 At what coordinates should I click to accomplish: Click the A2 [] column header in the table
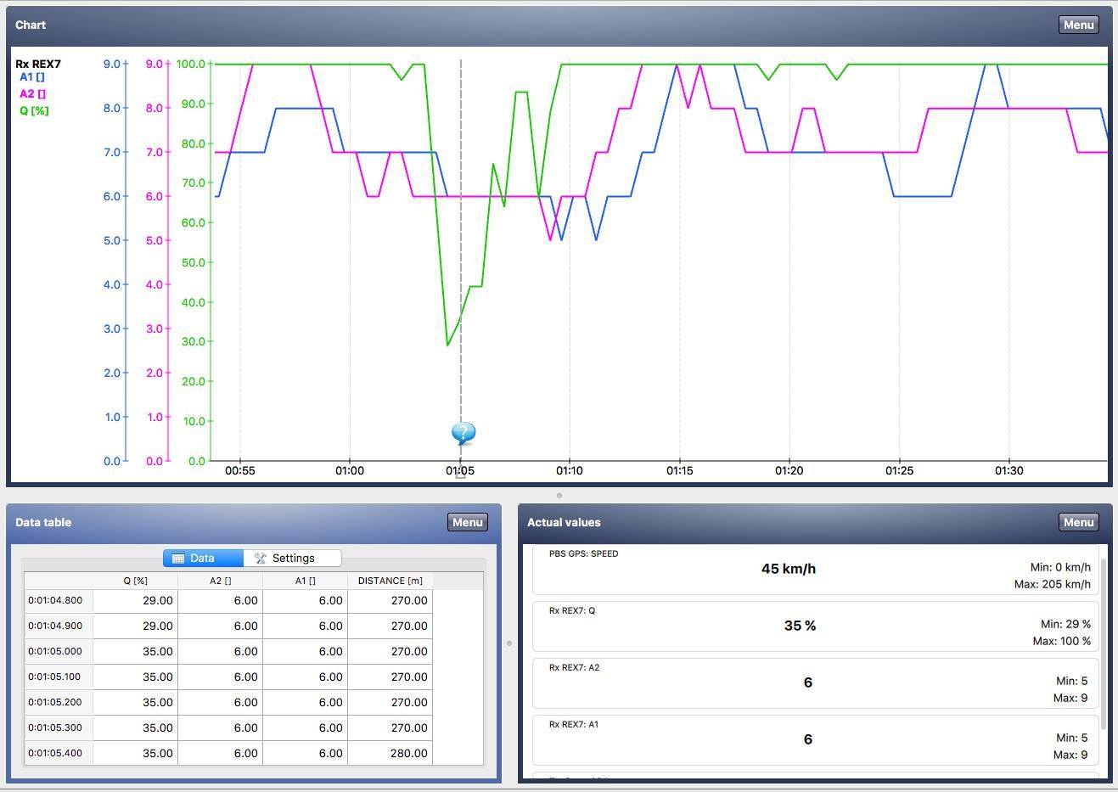220,581
